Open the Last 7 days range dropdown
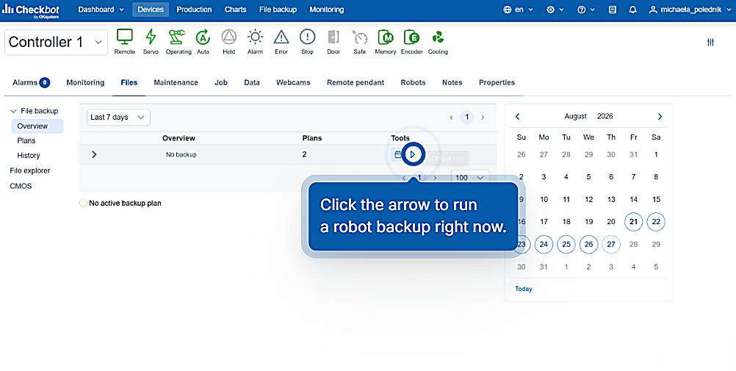The width and height of the screenshot is (736, 371). [x=118, y=118]
